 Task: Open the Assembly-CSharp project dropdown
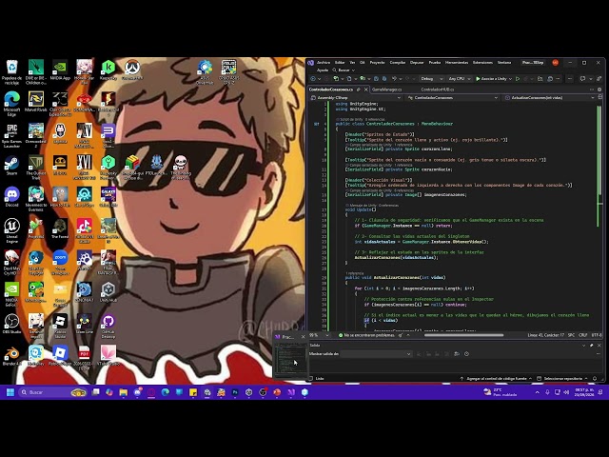355,97
